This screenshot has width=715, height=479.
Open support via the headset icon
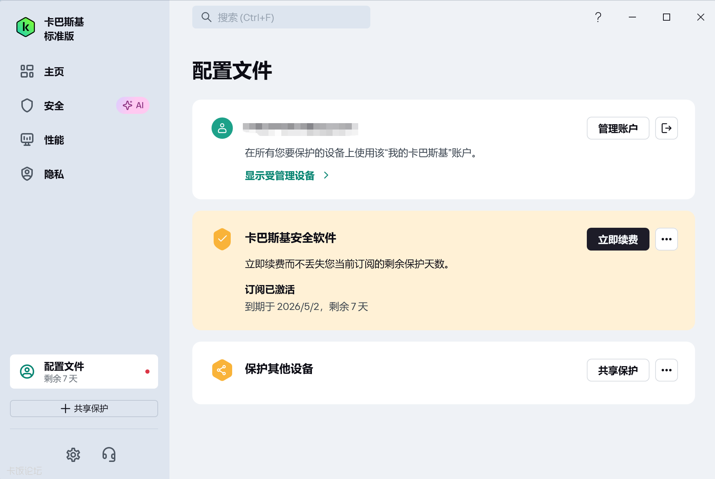click(x=109, y=455)
